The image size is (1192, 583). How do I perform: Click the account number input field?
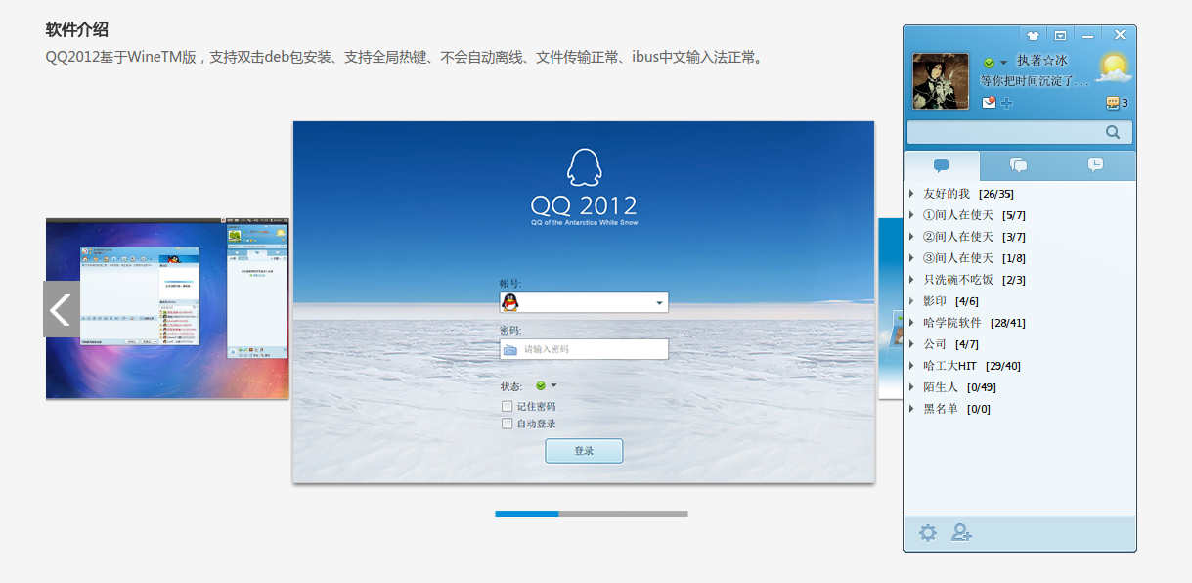[584, 302]
